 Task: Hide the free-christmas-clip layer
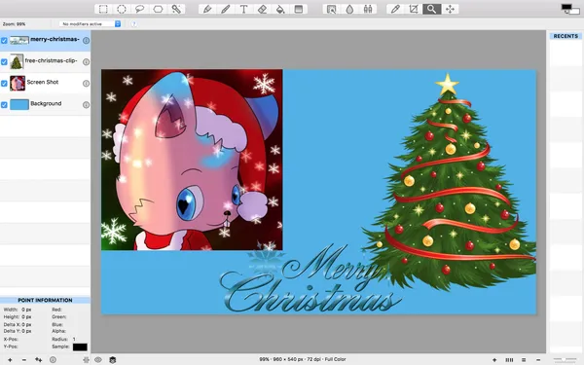(x=4, y=62)
